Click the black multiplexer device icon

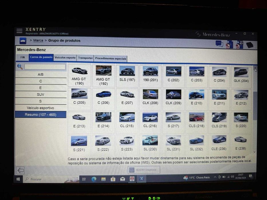pyautogui.click(x=250, y=45)
